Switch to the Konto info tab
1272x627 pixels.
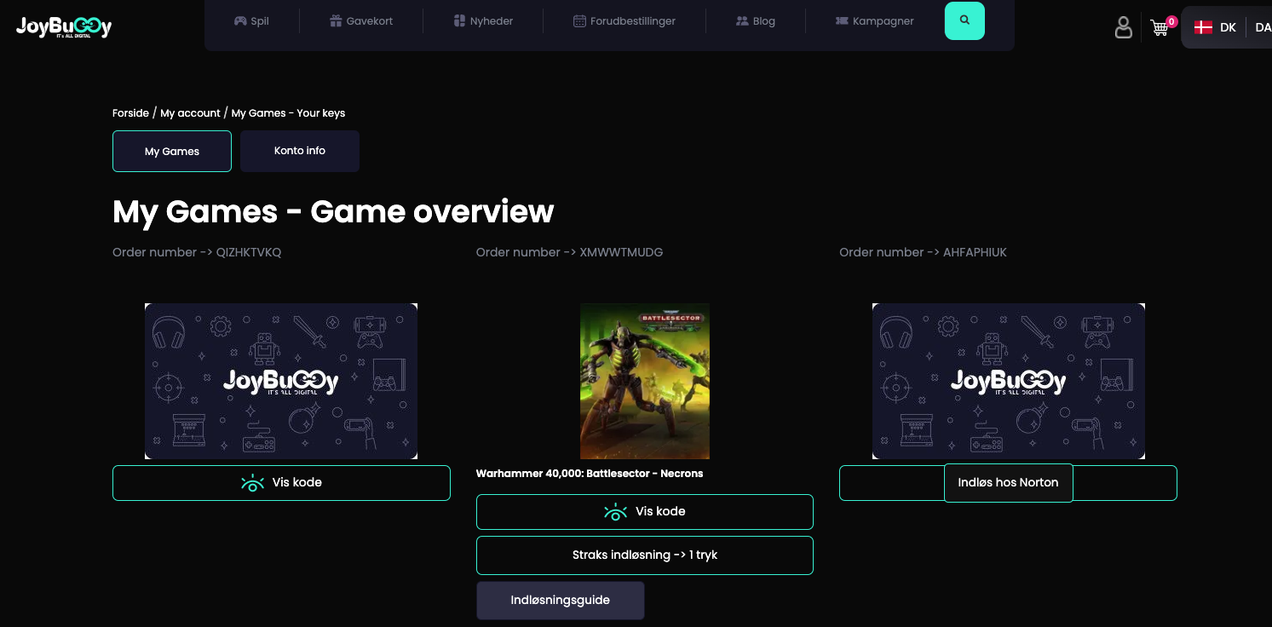point(300,151)
